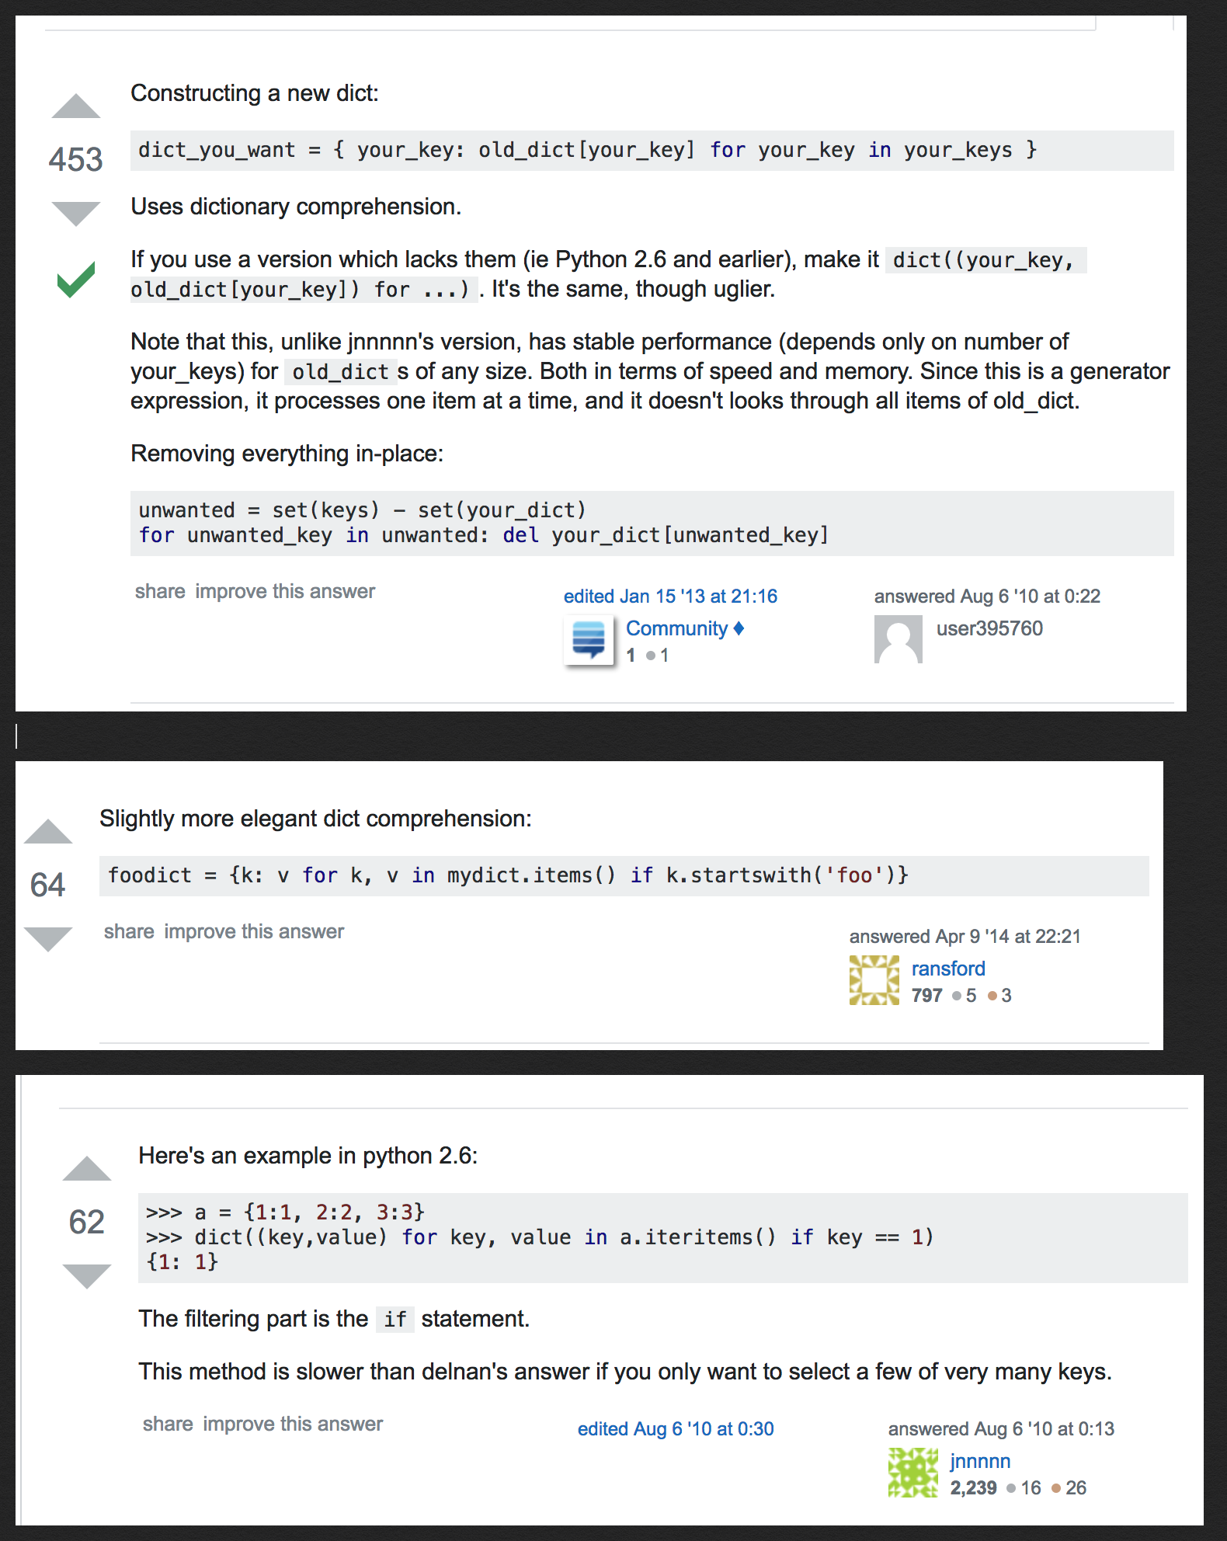Screen dimensions: 1227x1541
Task: Upvote the 62-score python 2.6 answer
Action: click(x=87, y=1169)
